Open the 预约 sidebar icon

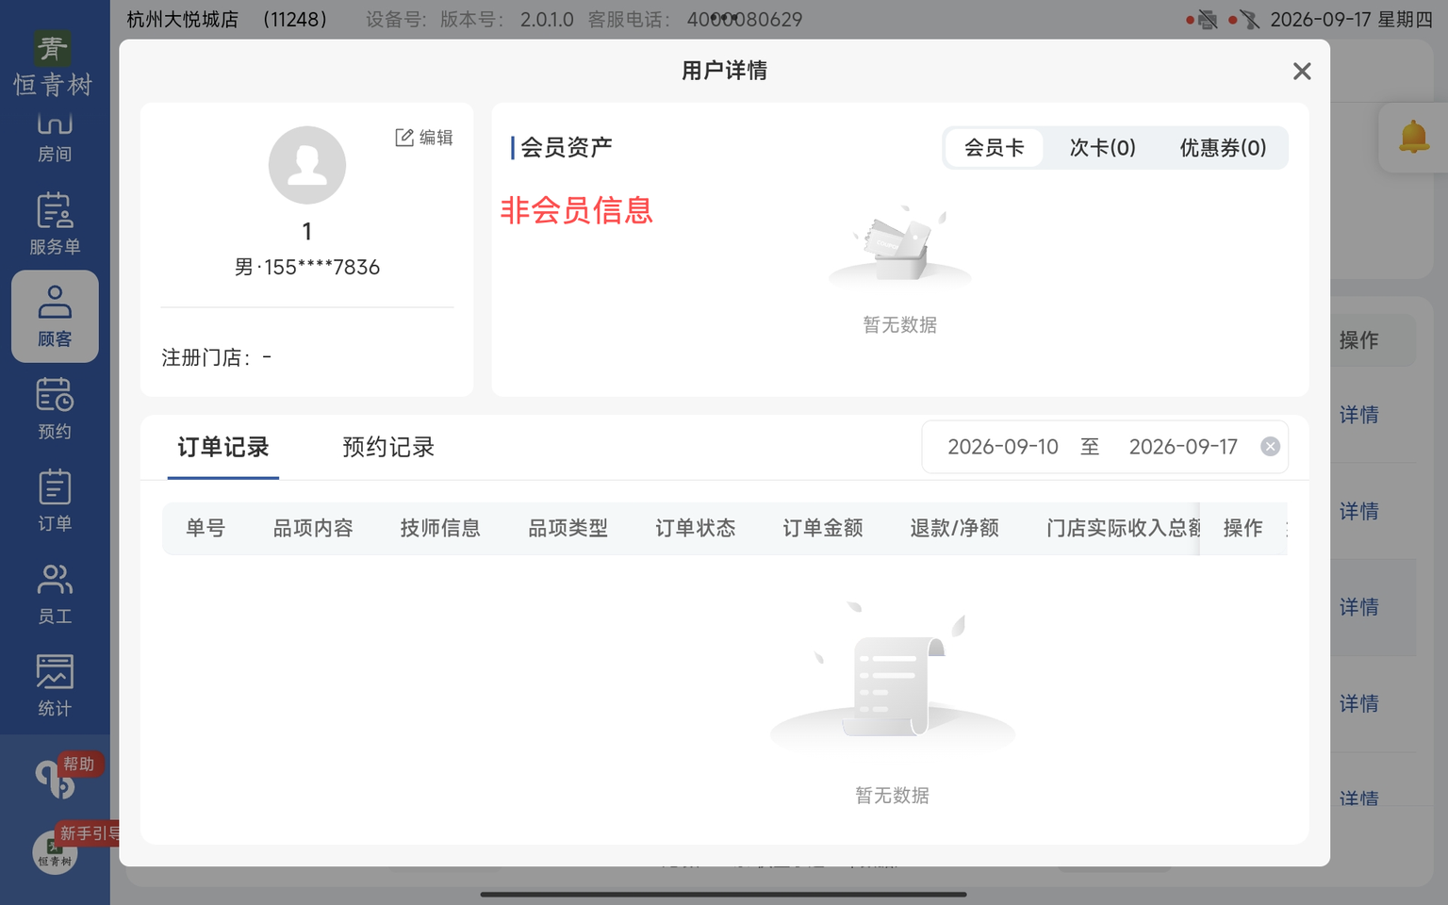55,409
